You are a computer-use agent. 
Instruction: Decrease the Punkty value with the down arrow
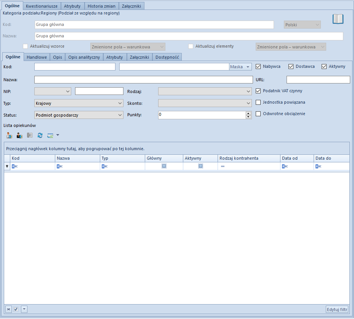pyautogui.click(x=248, y=117)
